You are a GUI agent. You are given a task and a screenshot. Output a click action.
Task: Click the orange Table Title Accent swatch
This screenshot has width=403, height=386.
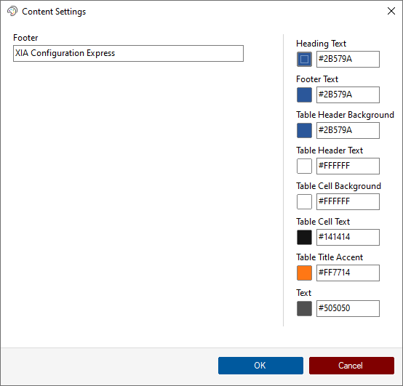[x=304, y=273]
